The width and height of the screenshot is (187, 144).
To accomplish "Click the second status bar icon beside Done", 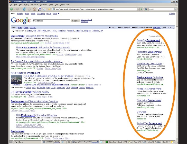I will 16,142.
